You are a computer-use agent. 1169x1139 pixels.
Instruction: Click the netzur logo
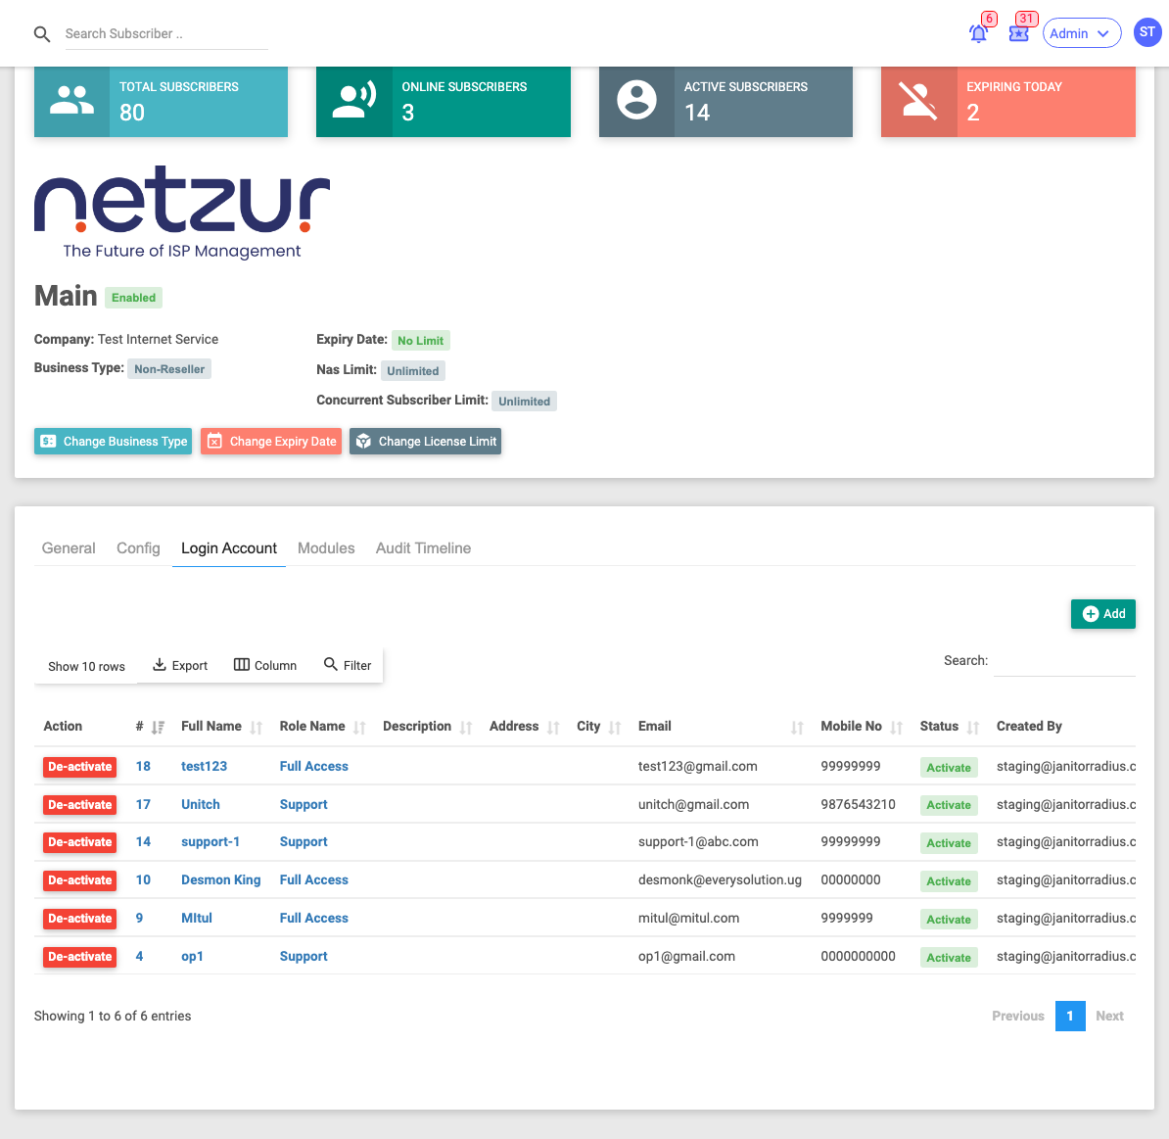[x=182, y=212]
